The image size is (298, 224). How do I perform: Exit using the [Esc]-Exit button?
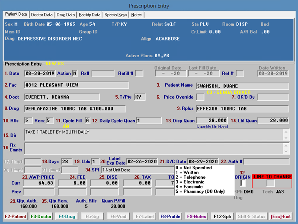coord(281,216)
